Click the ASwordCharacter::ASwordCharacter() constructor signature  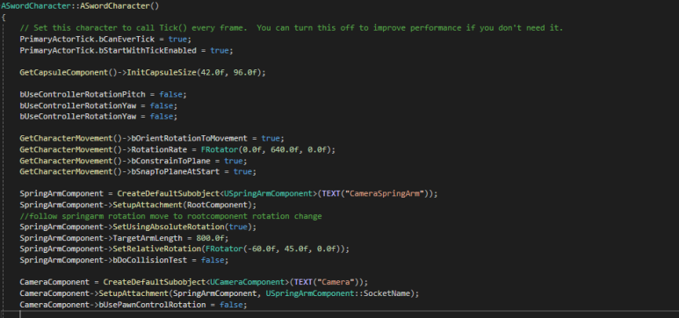[x=80, y=6]
